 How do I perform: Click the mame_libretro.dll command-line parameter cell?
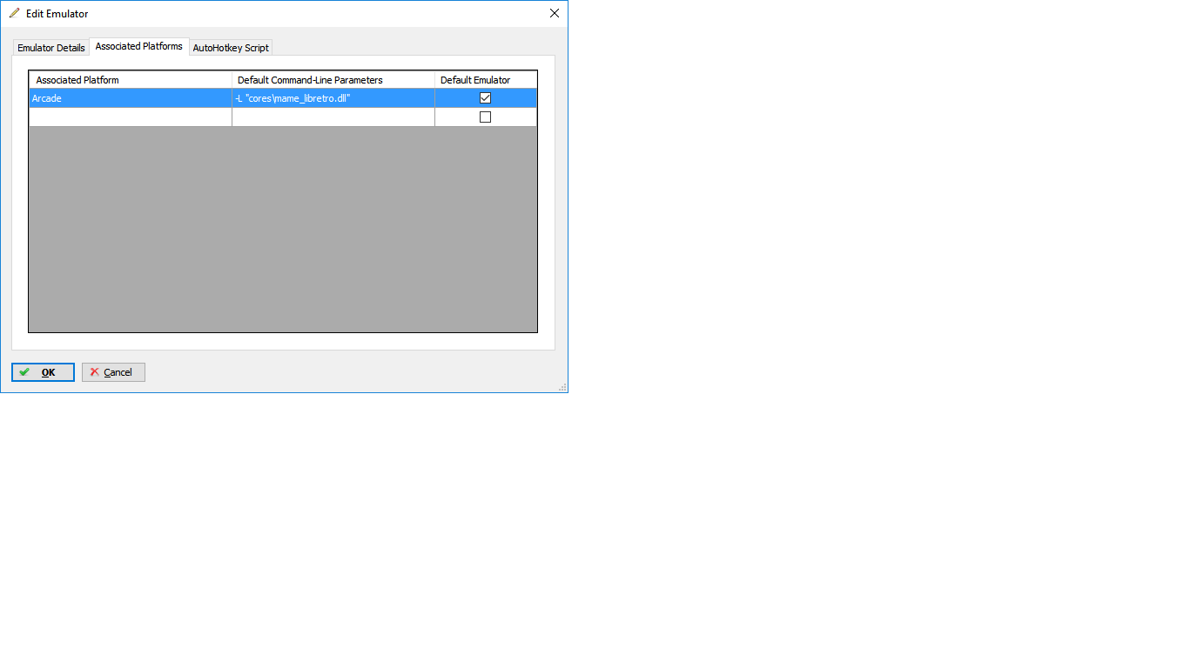[333, 98]
